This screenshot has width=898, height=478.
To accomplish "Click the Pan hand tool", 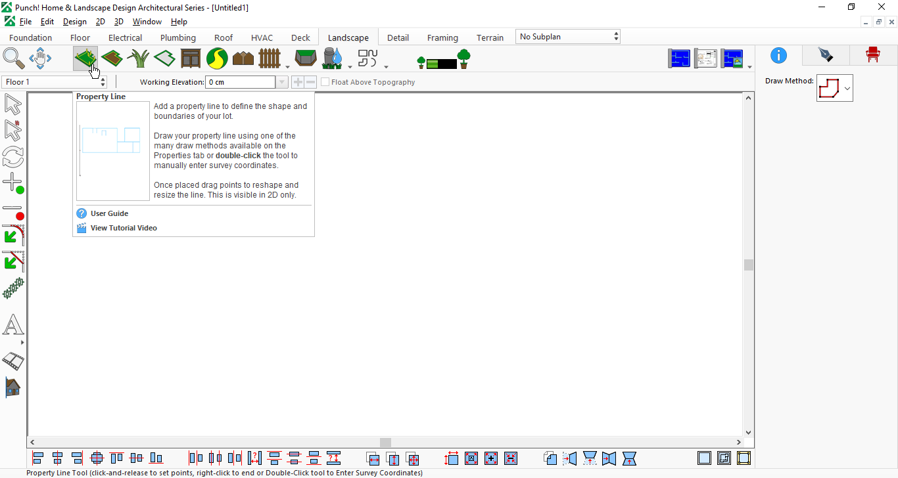I will pyautogui.click(x=40, y=58).
